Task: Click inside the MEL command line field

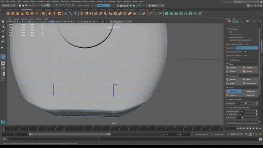Action: pos(54,139)
